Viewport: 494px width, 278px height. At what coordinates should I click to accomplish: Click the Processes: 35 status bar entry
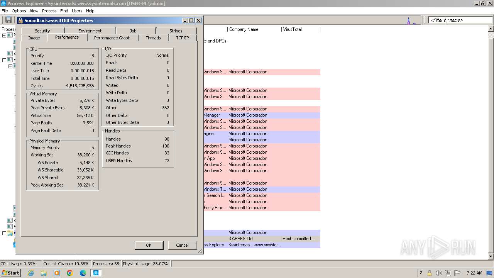click(106, 264)
